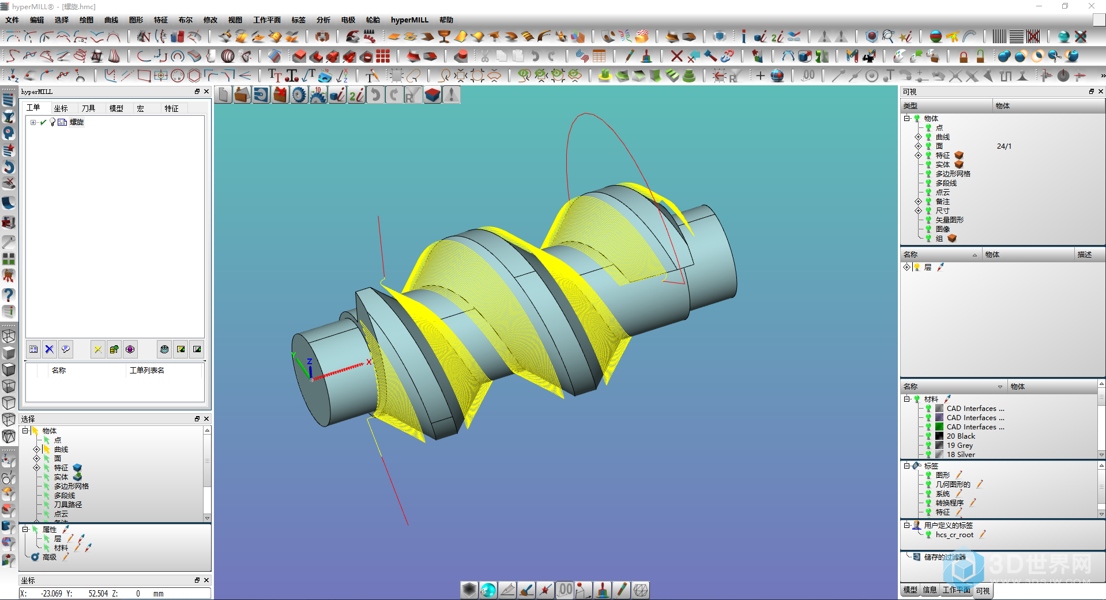Select the TT text tool icon
Screen dimensions: 1106x600
click(x=274, y=76)
